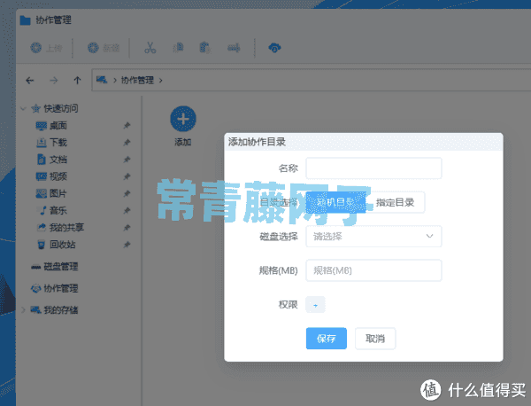Expand chevron after 协作管理 in path bar
This screenshot has width=531, height=406.
[160, 81]
